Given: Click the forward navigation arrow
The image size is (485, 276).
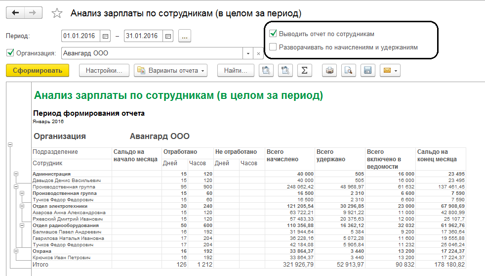Looking at the screenshot, I should [x=33, y=13].
